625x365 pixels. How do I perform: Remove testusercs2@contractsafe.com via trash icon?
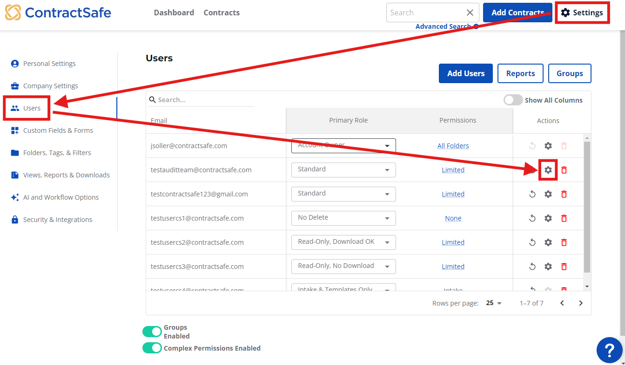[564, 242]
